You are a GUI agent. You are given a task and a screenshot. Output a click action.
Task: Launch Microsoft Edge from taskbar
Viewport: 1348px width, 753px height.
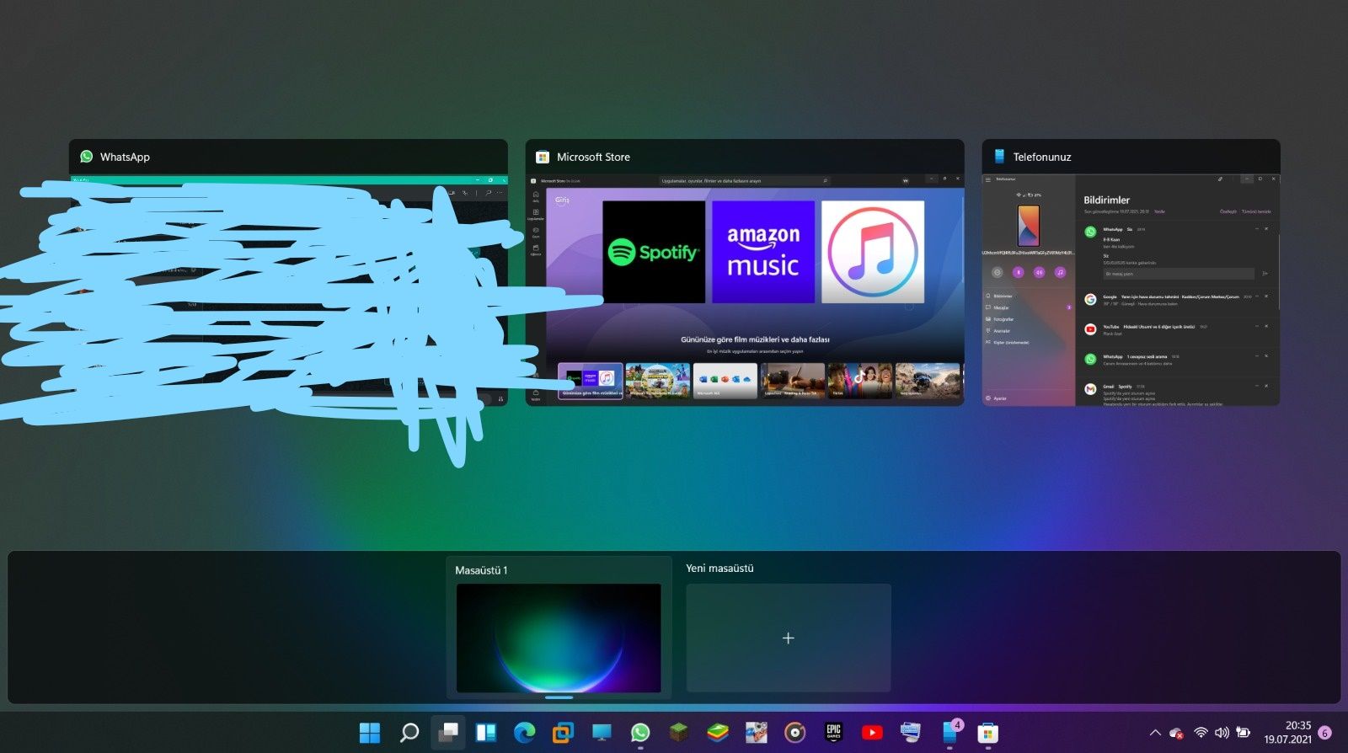pos(525,733)
